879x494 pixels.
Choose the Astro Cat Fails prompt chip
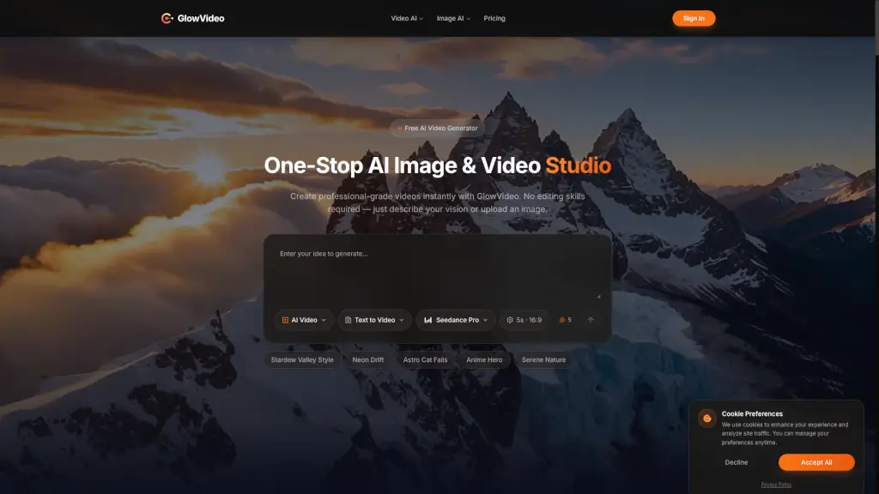pyautogui.click(x=425, y=360)
